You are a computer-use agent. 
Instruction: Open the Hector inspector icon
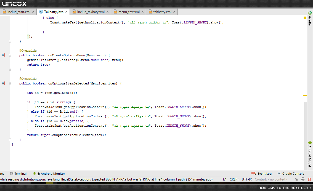coord(303,179)
